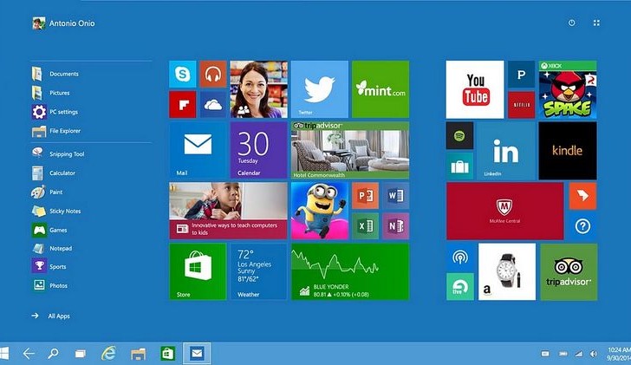Click the four-square resize Start button

(596, 23)
